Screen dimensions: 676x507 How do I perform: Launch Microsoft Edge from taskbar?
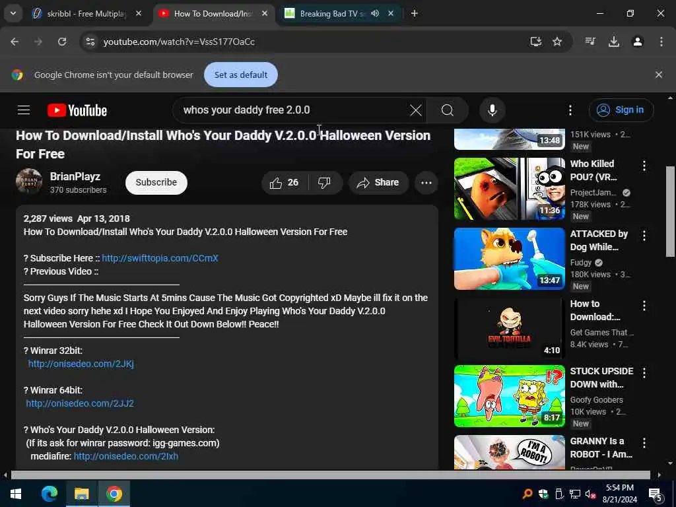49,494
